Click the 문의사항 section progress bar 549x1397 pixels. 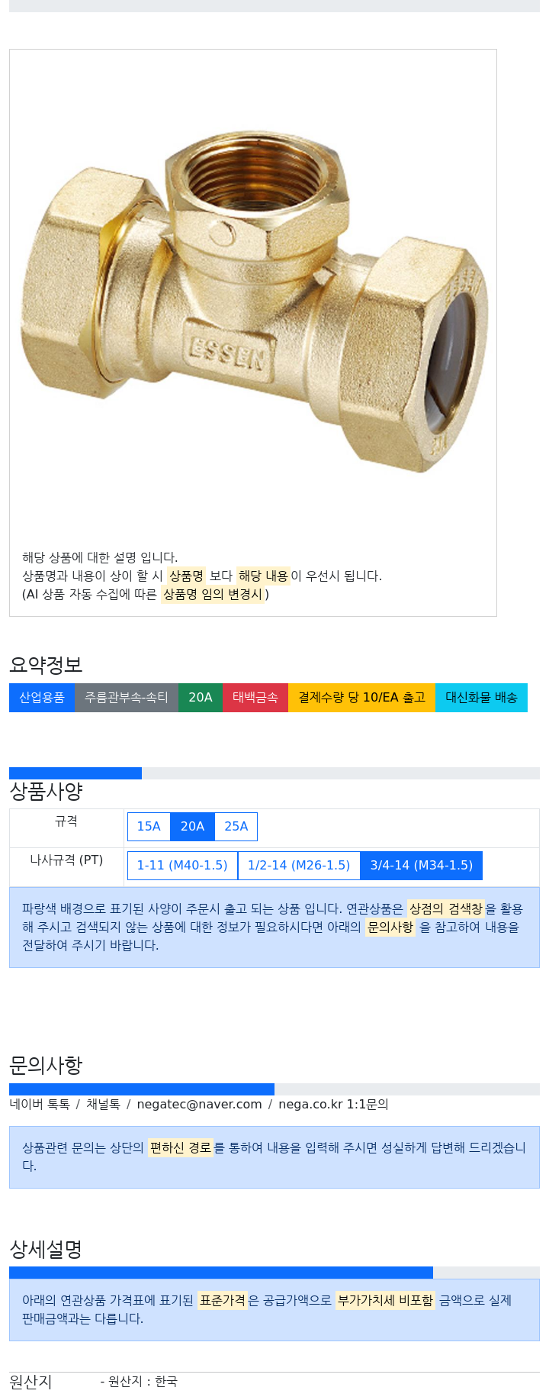coord(274,1089)
